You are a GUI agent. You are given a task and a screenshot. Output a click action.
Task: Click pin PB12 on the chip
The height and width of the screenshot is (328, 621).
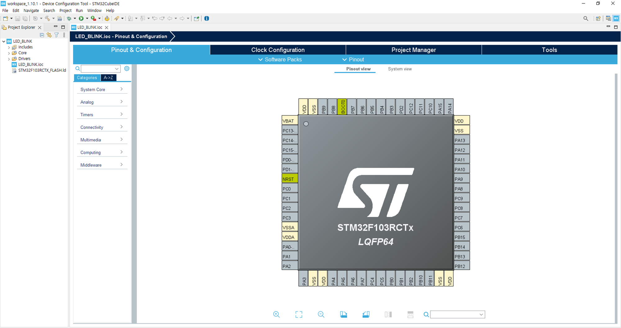point(462,266)
